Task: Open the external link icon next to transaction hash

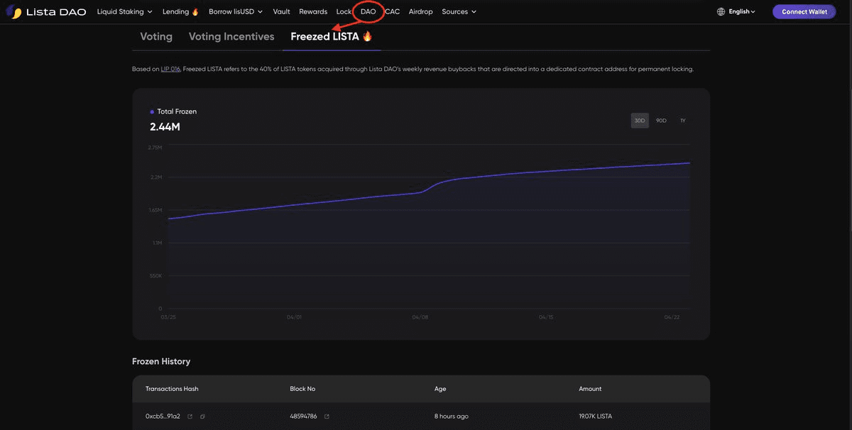Action: [x=188, y=416]
